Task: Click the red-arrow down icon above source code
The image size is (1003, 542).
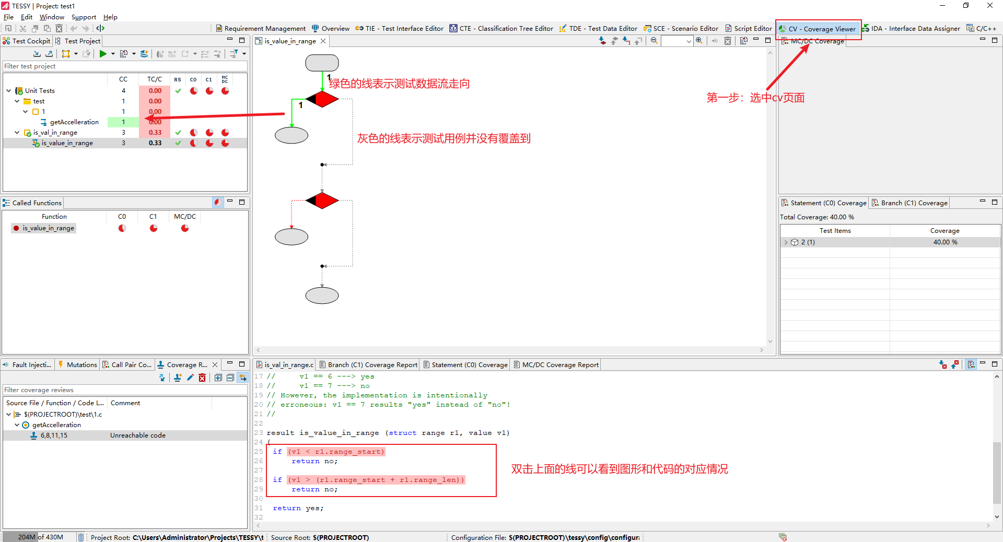Action: (x=943, y=364)
